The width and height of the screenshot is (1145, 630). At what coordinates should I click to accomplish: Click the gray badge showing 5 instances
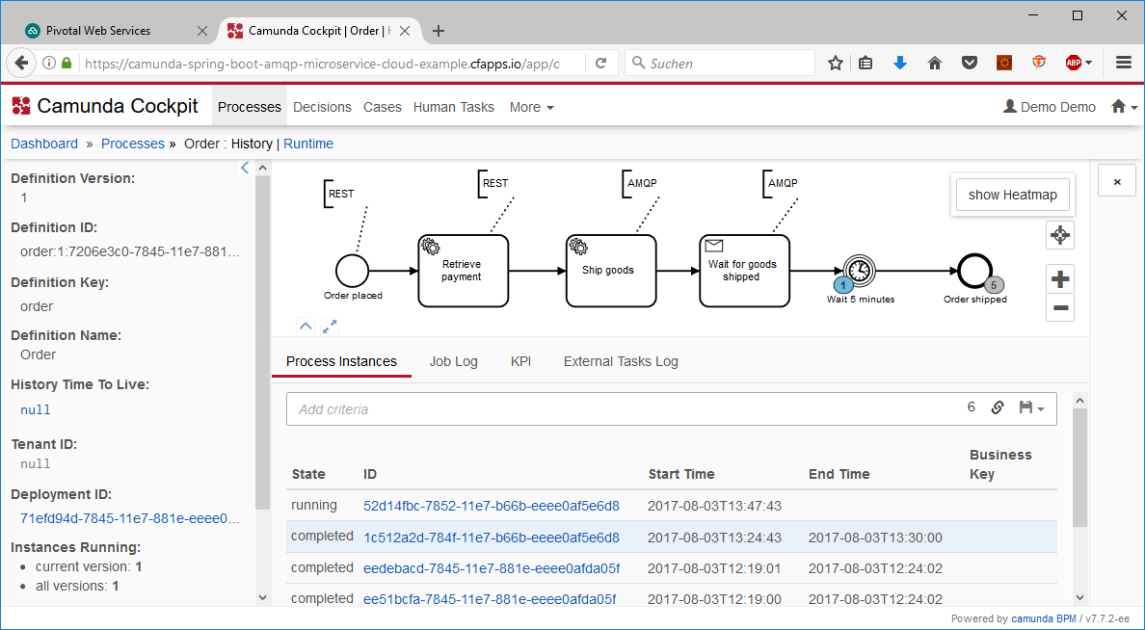coord(994,285)
